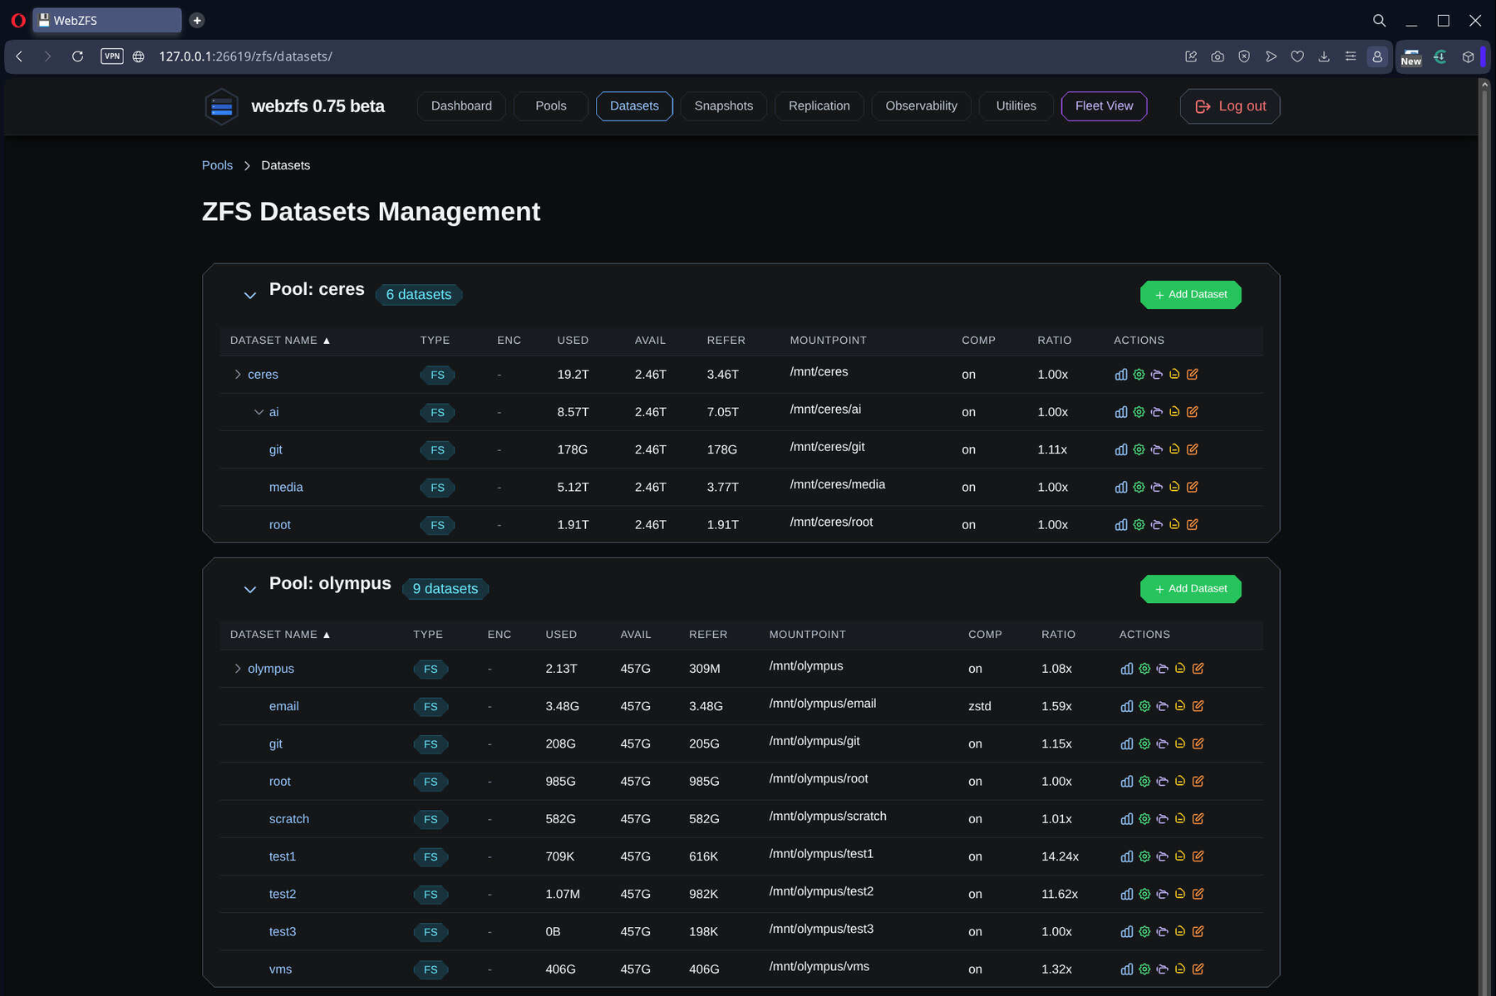Open the scratch dataset link
Image resolution: width=1496 pixels, height=996 pixels.
pos(289,819)
